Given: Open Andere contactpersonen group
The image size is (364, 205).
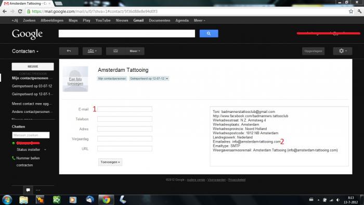Looking at the screenshot, I should point(32,112).
